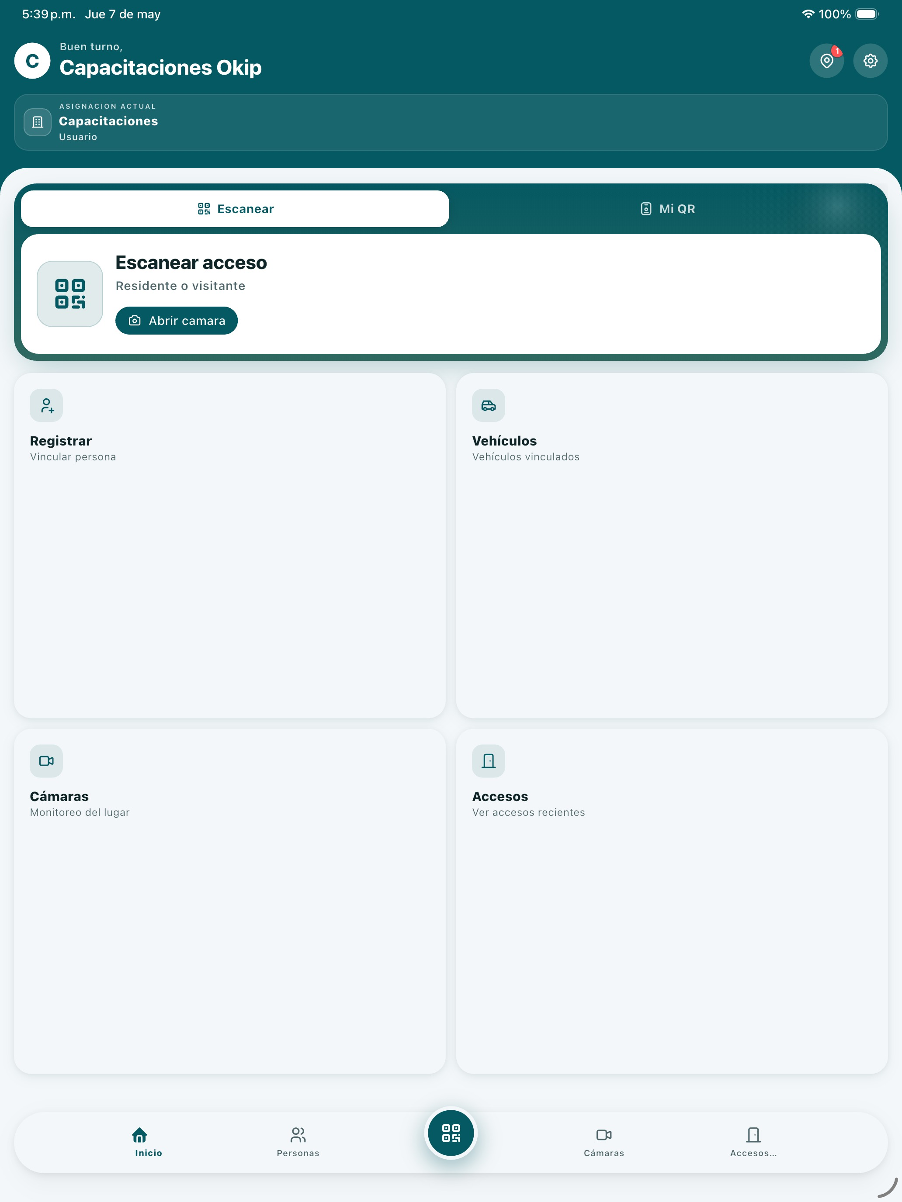Open the settings gear icon

click(x=870, y=60)
